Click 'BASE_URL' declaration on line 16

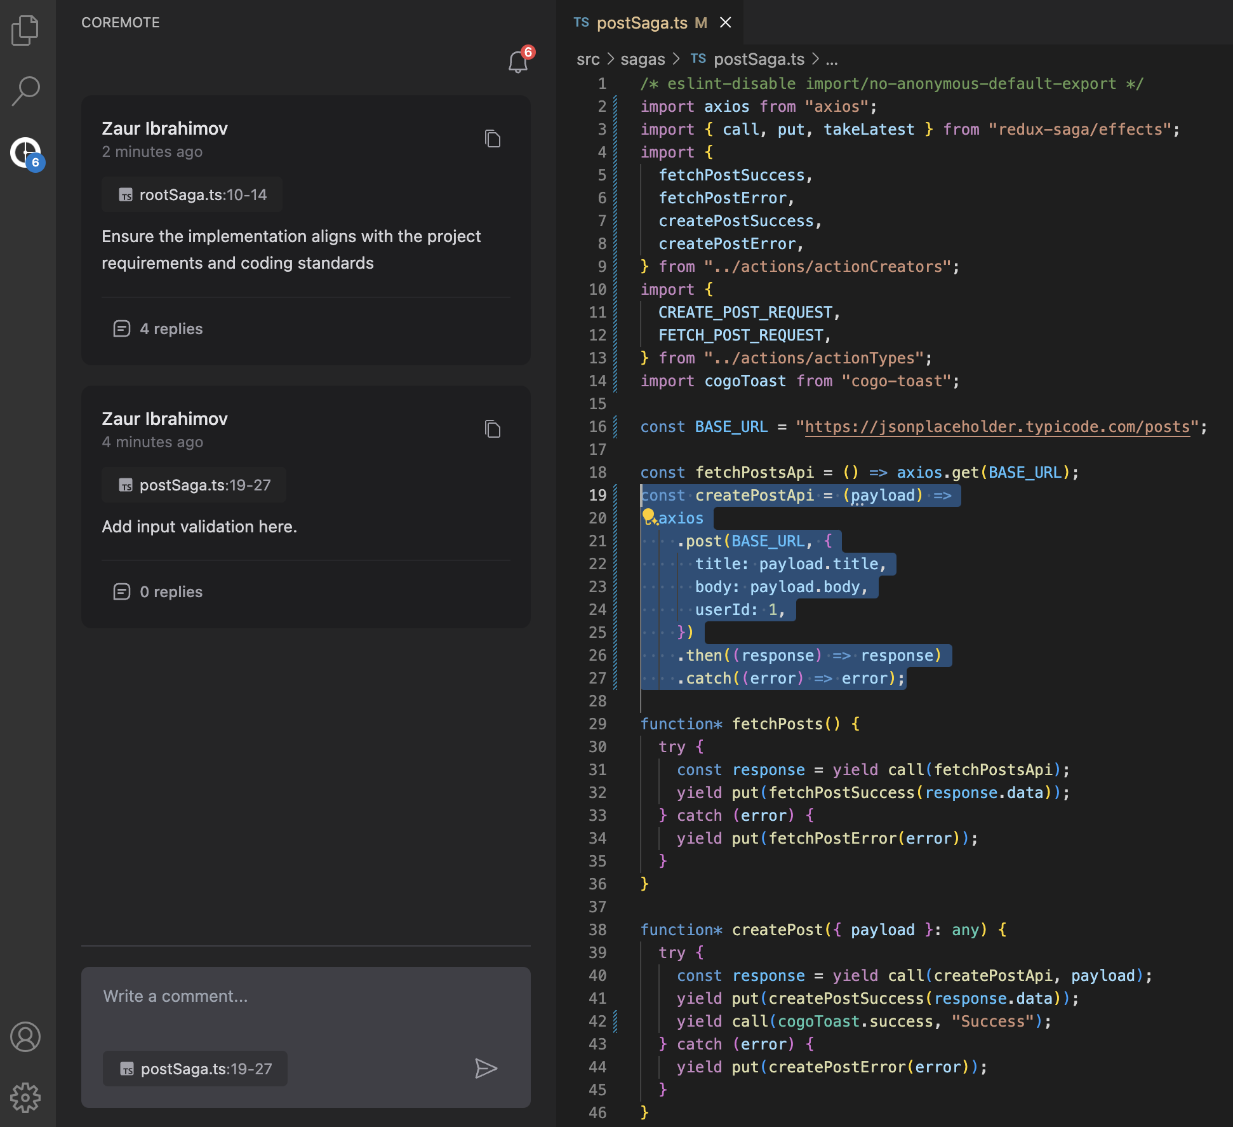[731, 427]
